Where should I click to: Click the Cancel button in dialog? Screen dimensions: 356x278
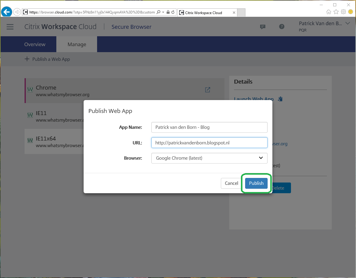tap(231, 183)
